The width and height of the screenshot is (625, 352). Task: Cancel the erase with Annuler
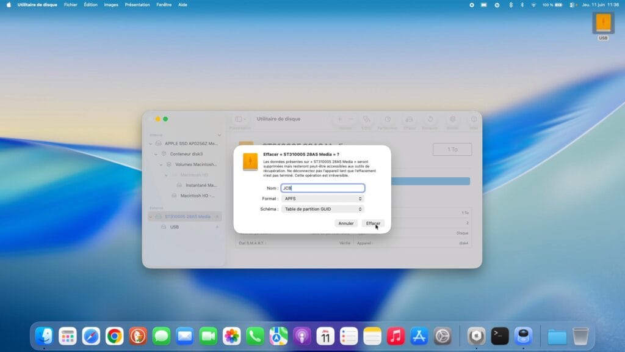345,224
